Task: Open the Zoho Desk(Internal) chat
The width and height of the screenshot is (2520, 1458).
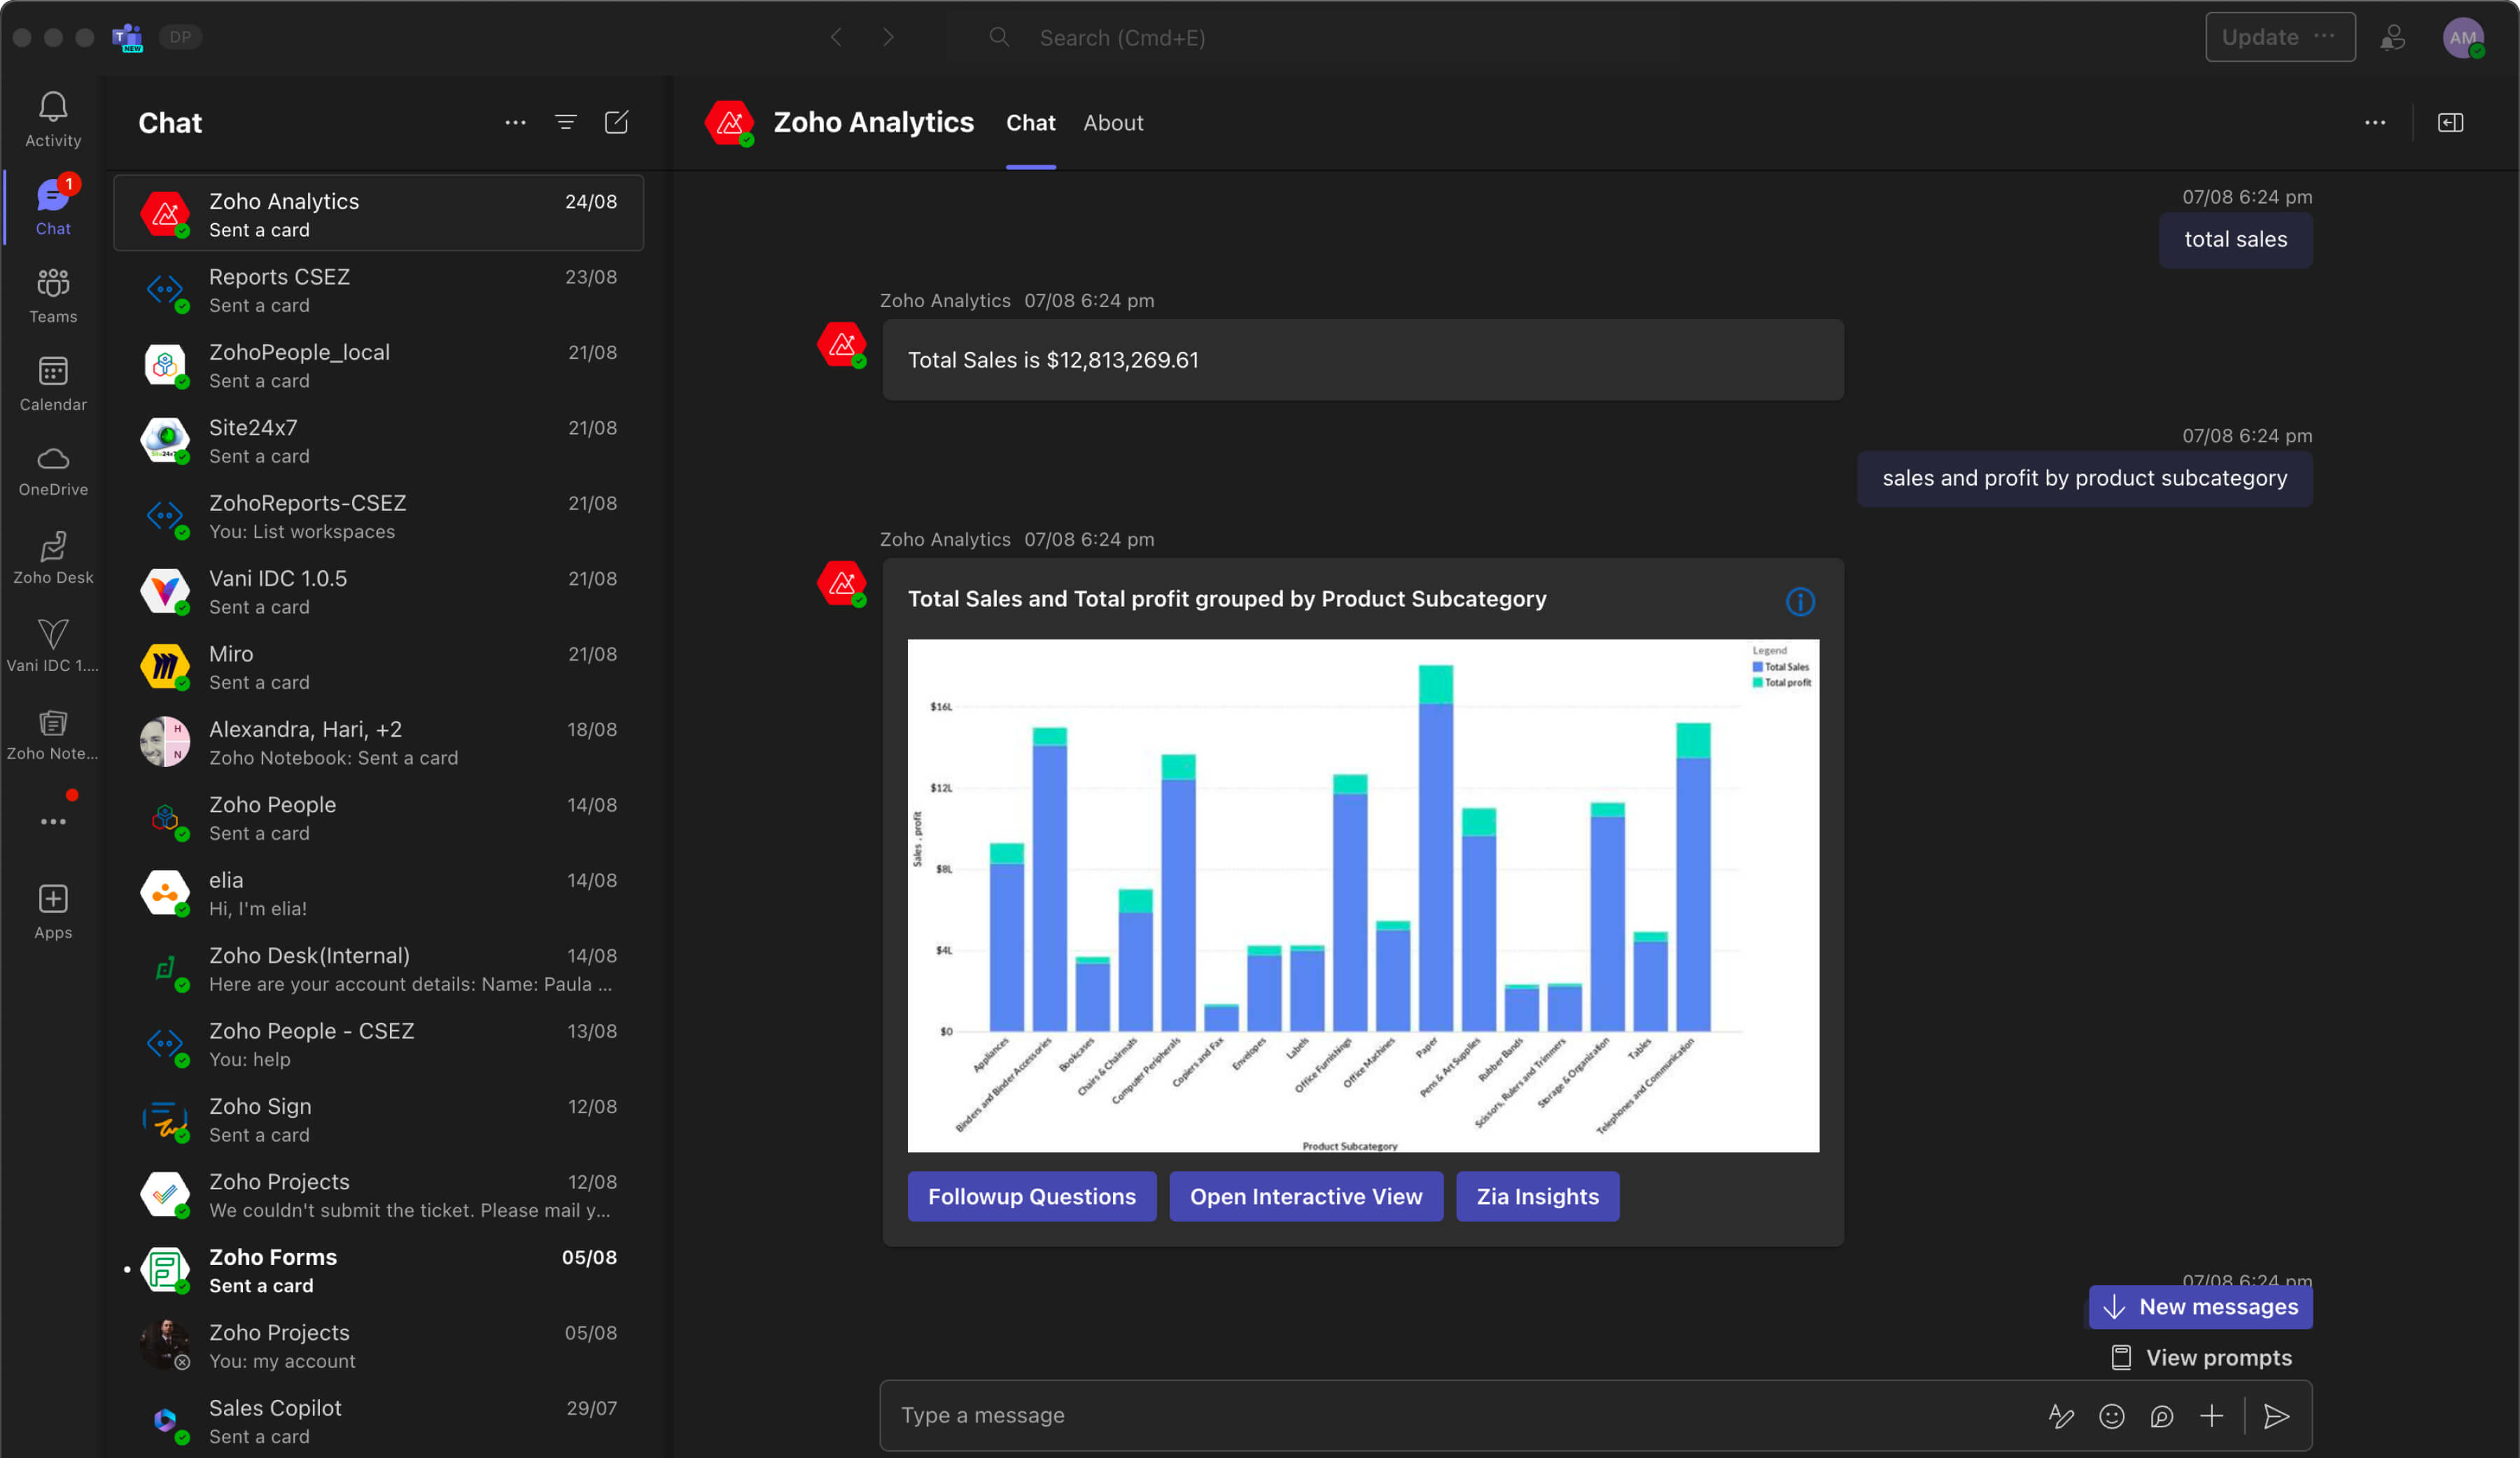Action: pos(378,968)
